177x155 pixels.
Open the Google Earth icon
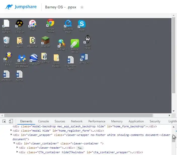pyautogui.click(x=34, y=59)
